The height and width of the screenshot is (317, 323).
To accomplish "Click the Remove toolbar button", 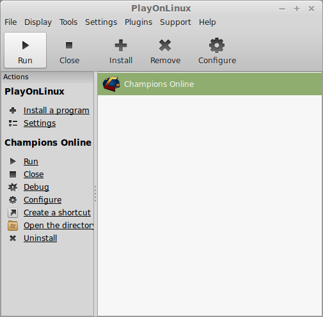I will coord(165,50).
